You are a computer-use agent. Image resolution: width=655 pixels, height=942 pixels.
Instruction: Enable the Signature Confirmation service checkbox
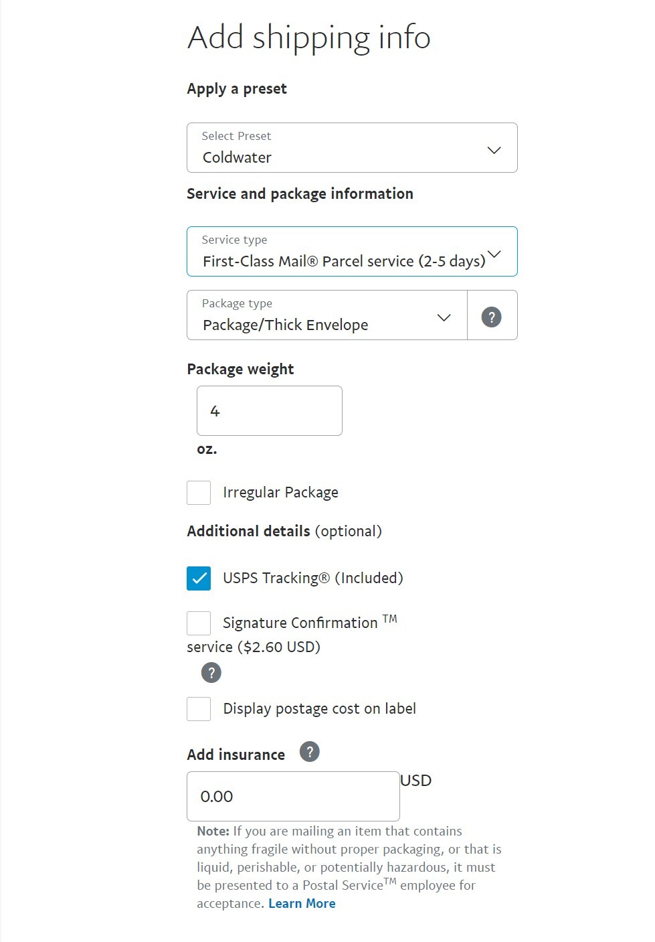click(x=199, y=623)
